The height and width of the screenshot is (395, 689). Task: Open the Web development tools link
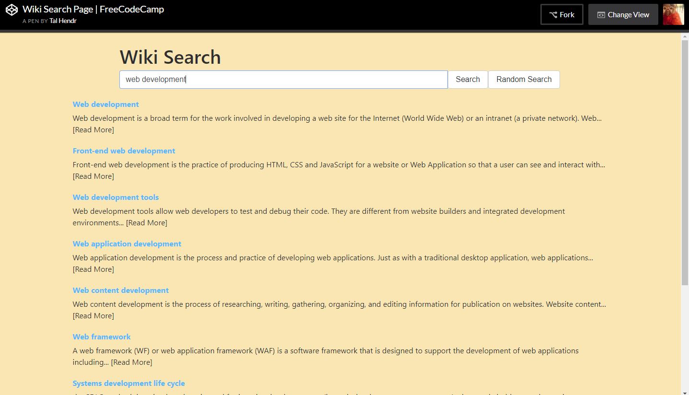(x=116, y=197)
